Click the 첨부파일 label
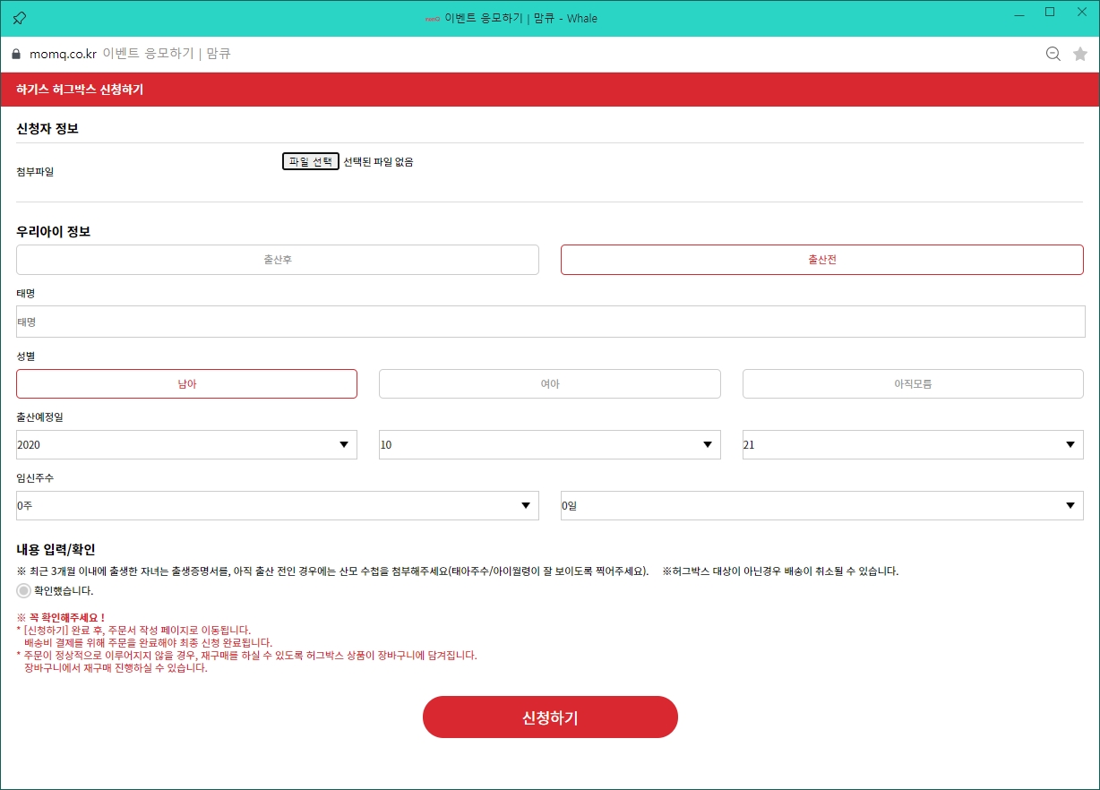1100x790 pixels. click(35, 172)
